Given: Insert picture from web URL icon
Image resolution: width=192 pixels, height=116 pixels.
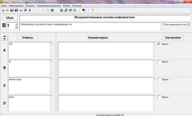Looking at the screenshot, I should 61,11.
